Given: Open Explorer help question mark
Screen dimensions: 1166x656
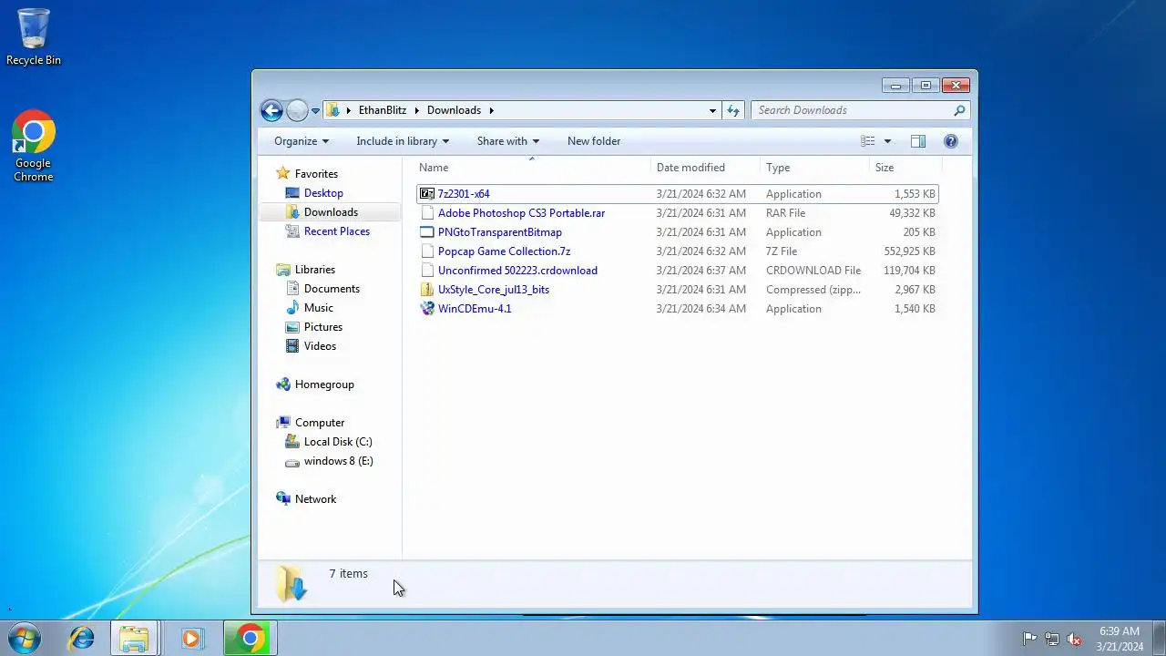Looking at the screenshot, I should click(x=951, y=141).
